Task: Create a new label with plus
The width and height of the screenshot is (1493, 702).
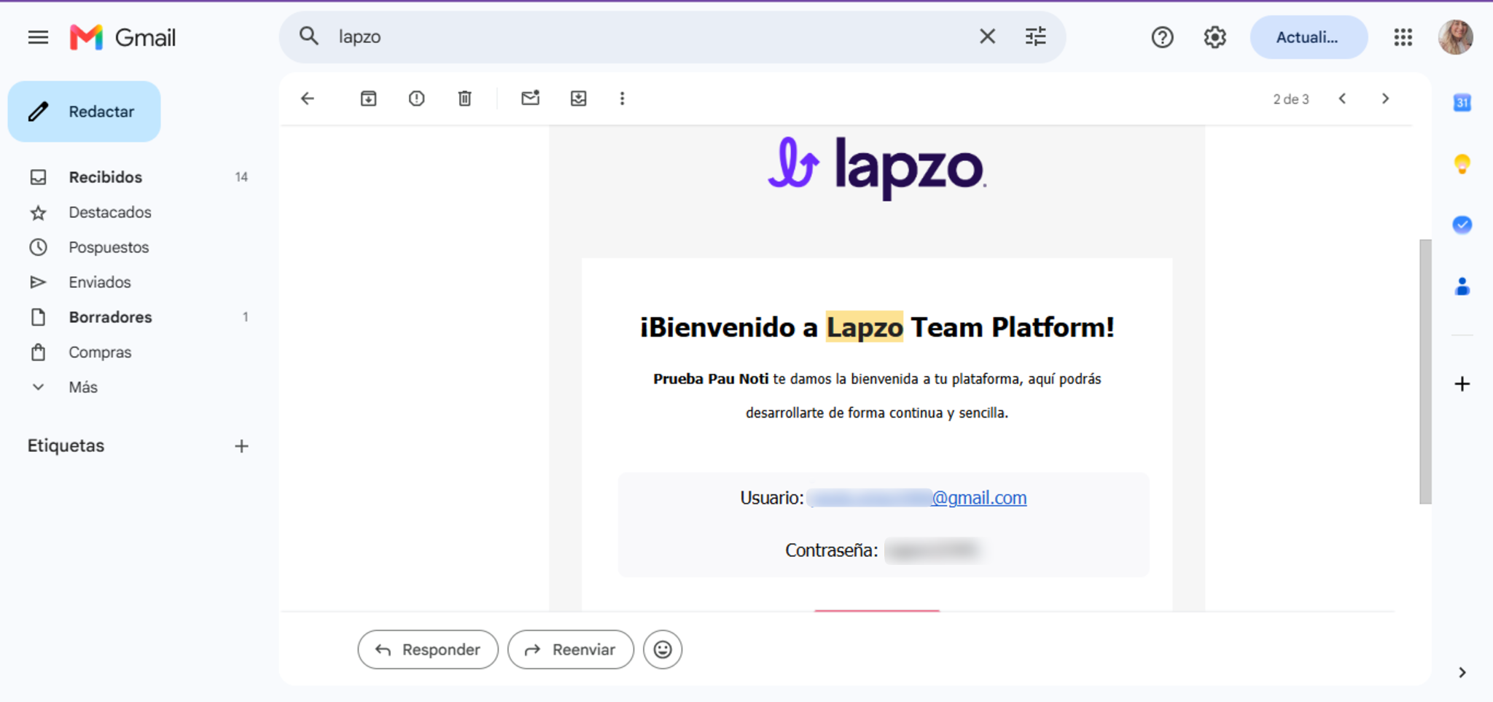Action: tap(241, 446)
